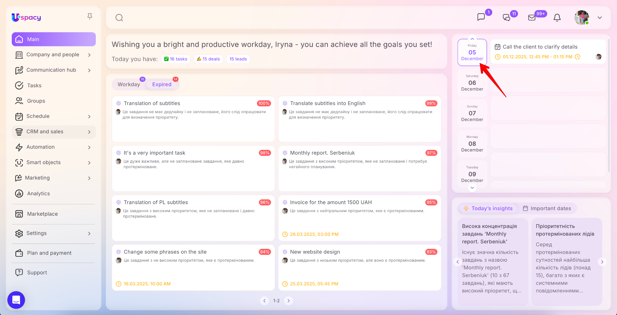This screenshot has width=617, height=315.
Task: Click the 100% priority score badge
Action: tap(264, 103)
